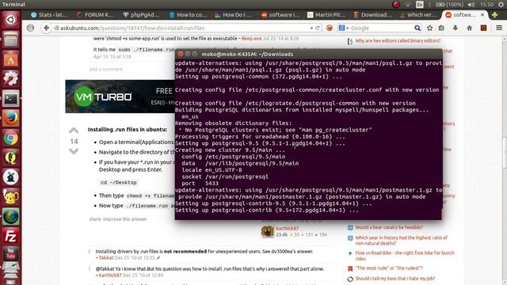The height and width of the screenshot is (285, 507).
Task: Click the Google search field
Action: point(382,28)
